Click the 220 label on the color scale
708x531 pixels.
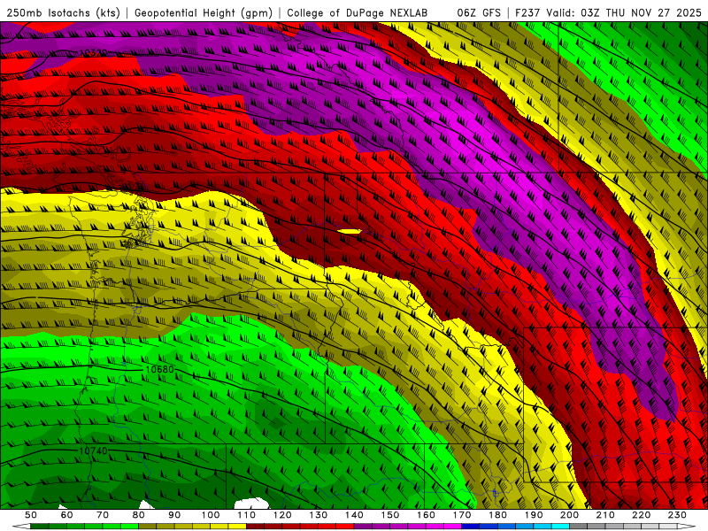tap(642, 515)
